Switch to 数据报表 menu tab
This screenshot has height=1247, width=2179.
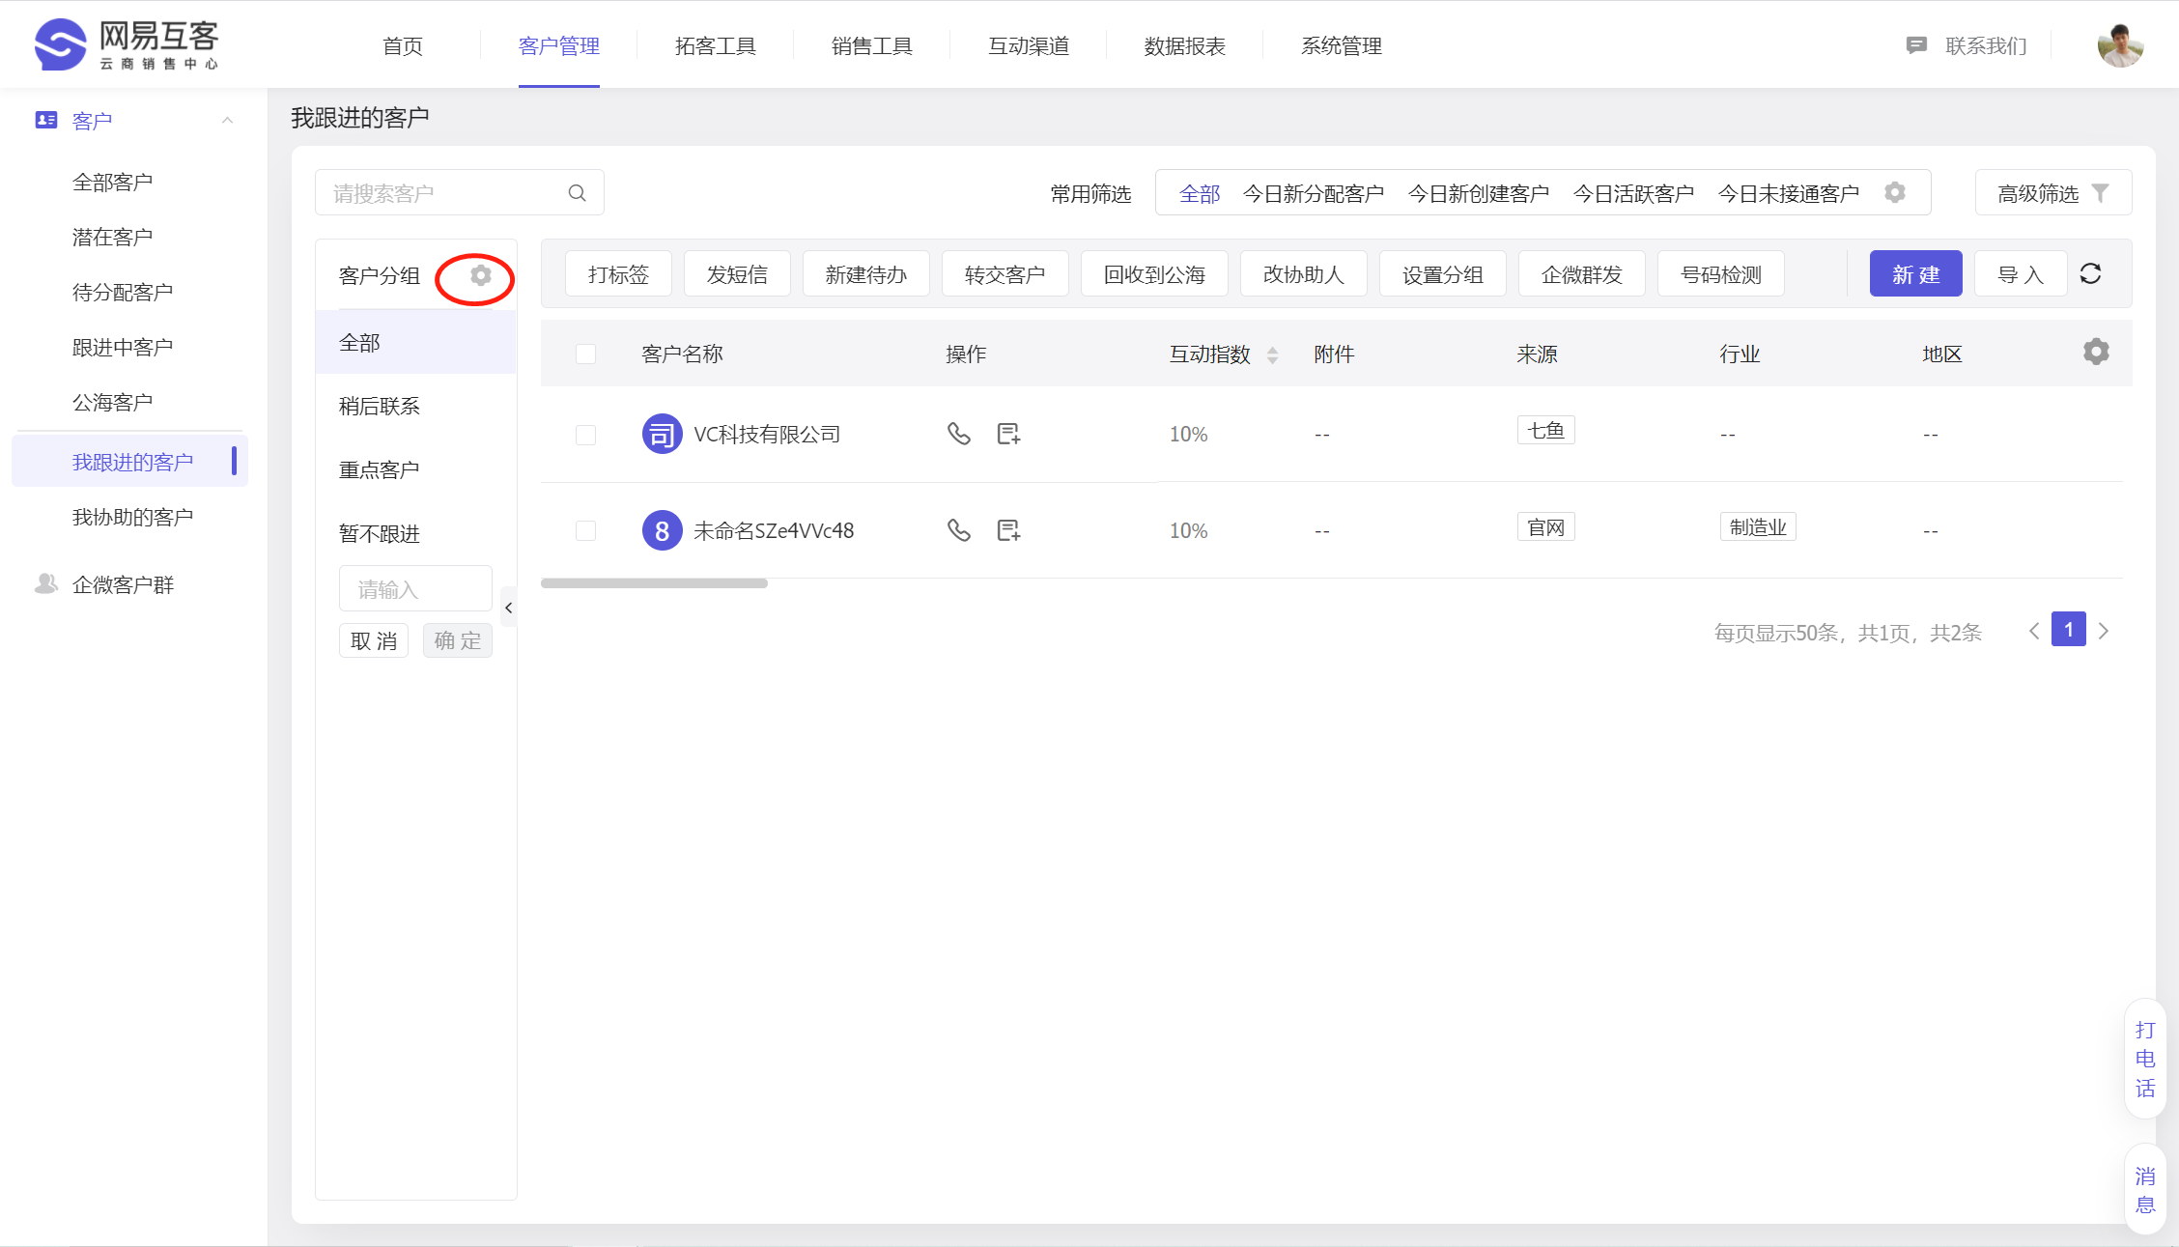1185,44
